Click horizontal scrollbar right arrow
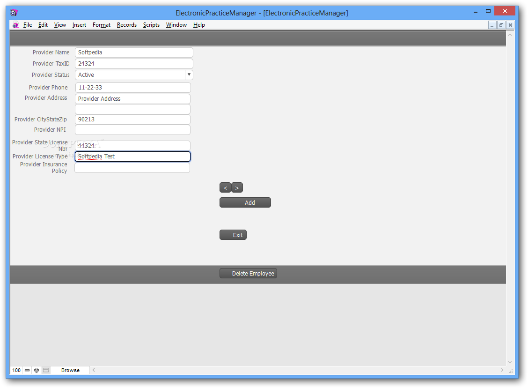This screenshot has height=388, width=528. (x=502, y=370)
